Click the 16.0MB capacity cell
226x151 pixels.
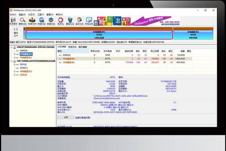pos(181,55)
